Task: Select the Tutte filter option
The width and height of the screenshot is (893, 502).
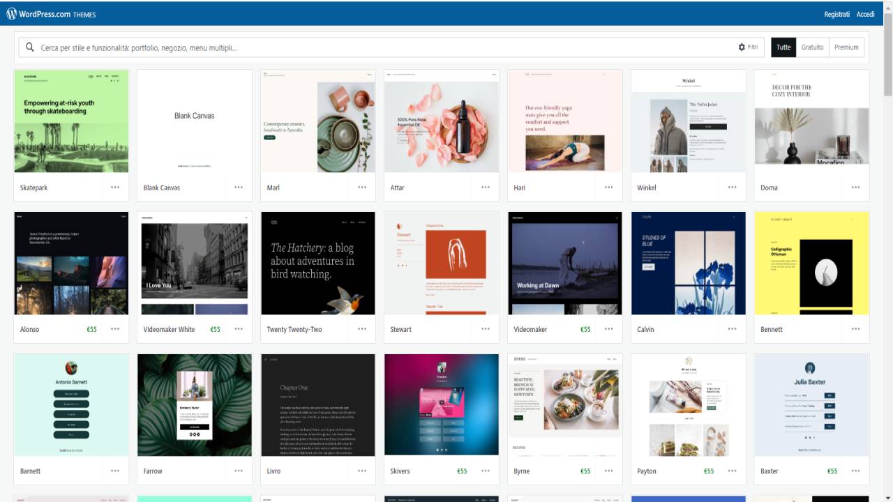Action: click(783, 47)
